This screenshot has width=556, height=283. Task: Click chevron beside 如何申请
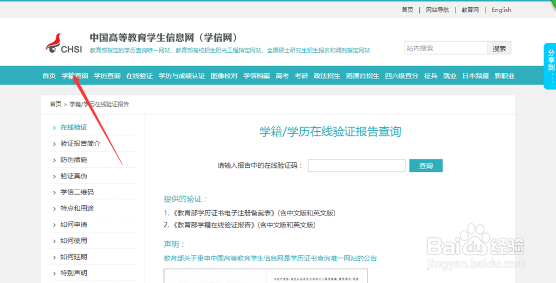click(54, 225)
